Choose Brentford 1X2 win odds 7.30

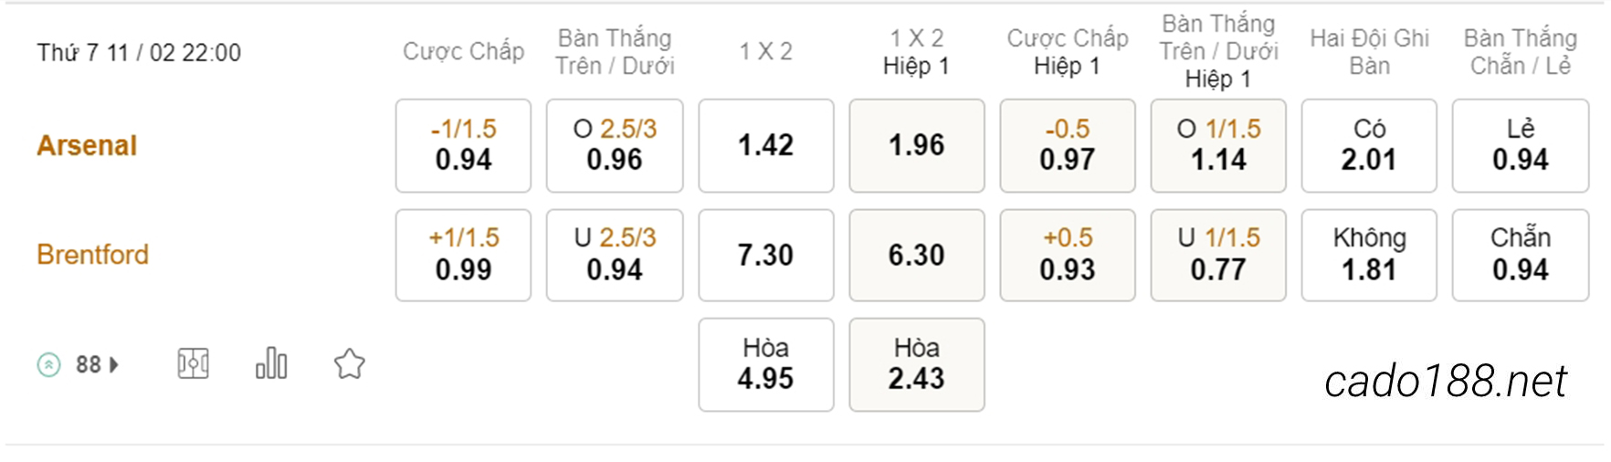[766, 256]
